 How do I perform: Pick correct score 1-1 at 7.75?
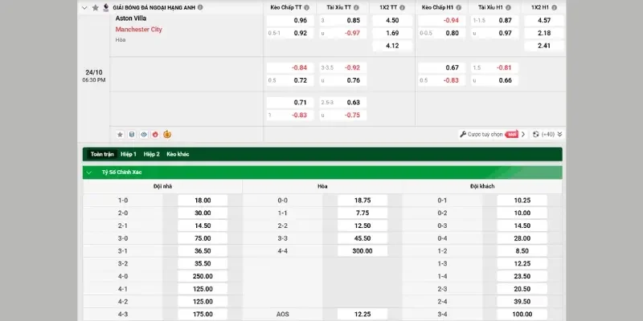[362, 213]
